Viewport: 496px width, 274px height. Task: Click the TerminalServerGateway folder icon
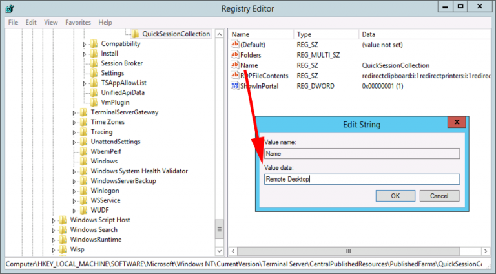pyautogui.click(x=83, y=112)
